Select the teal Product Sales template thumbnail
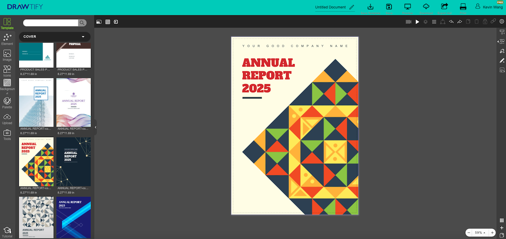 (36, 55)
